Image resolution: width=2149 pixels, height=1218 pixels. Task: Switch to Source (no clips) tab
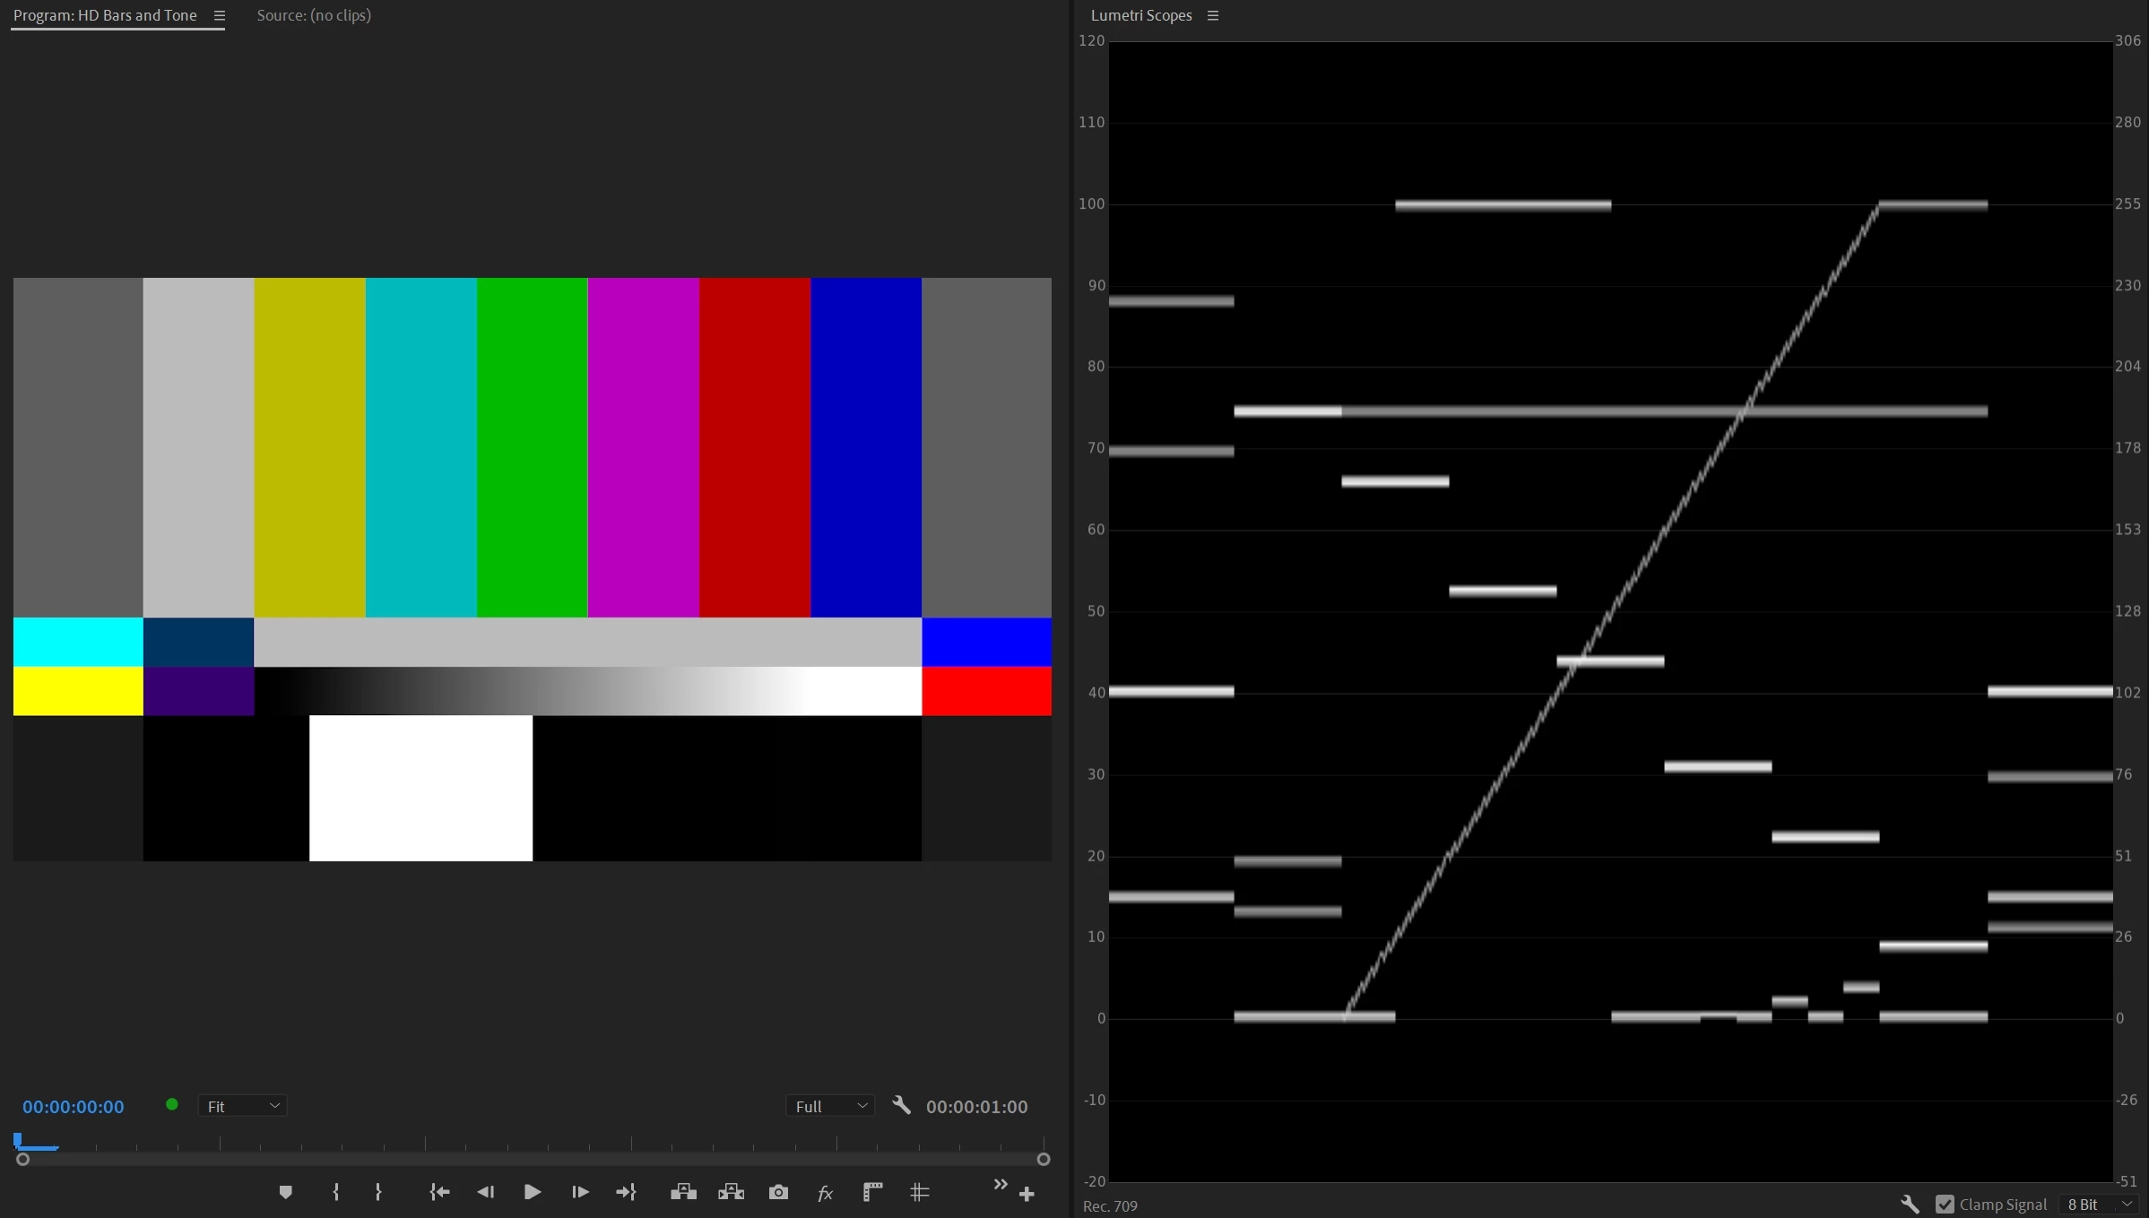314,15
